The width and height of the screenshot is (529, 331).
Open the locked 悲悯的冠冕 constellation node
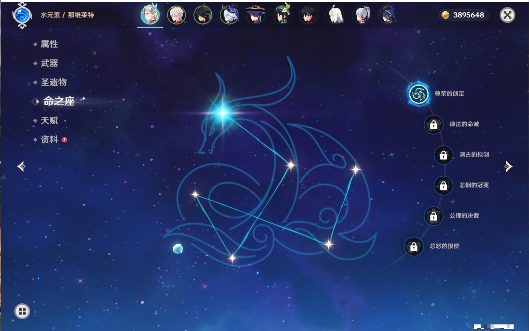coord(444,186)
